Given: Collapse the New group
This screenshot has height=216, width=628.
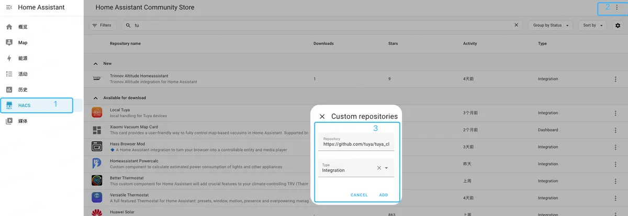Looking at the screenshot, I should pyautogui.click(x=95, y=63).
